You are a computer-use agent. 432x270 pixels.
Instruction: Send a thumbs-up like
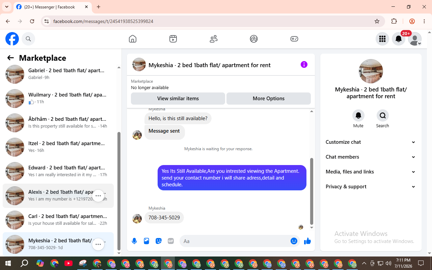[x=307, y=241]
